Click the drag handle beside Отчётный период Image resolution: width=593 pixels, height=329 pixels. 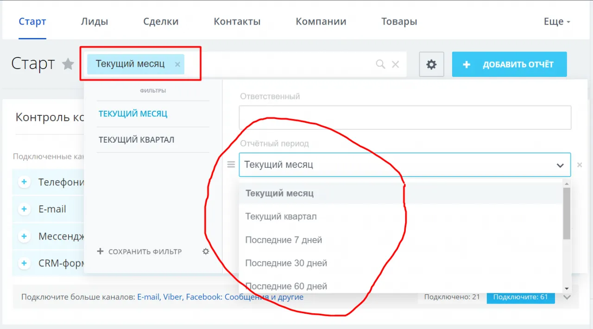click(231, 164)
